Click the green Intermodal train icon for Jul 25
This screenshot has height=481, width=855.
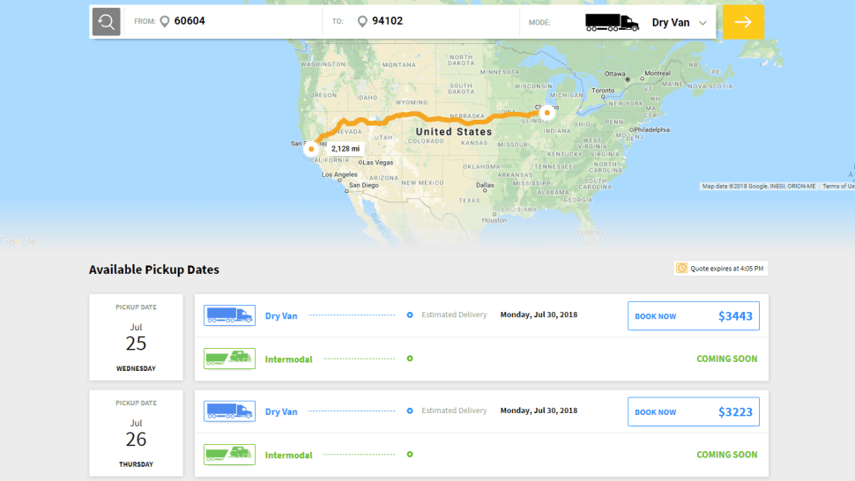229,359
